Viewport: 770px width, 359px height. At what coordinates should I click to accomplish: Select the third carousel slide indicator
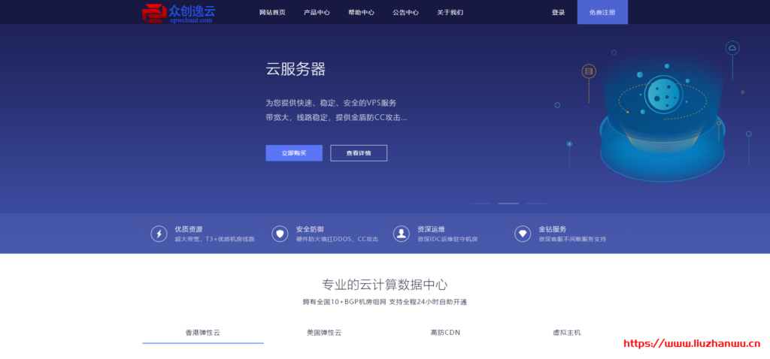click(537, 203)
